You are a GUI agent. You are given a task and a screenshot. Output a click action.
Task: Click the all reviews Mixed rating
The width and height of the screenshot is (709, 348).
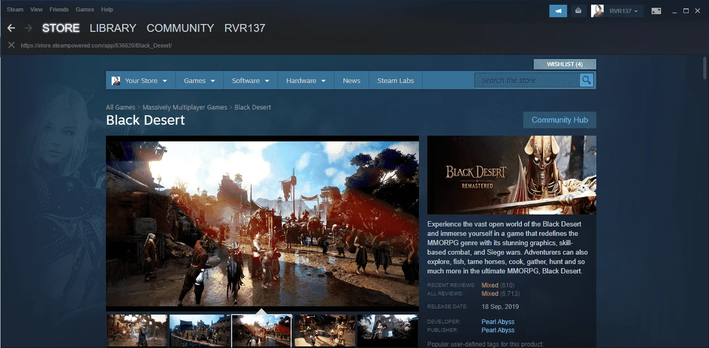tap(490, 294)
